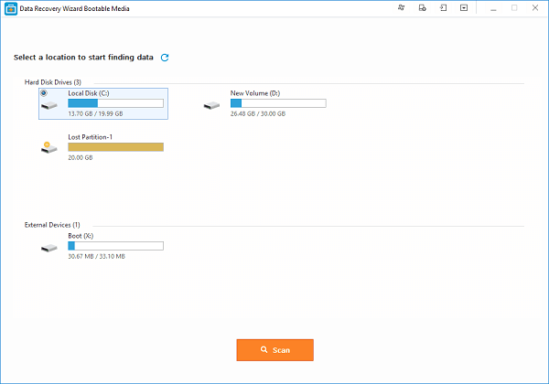
Task: Click the app logo in title bar
Action: tap(9, 7)
